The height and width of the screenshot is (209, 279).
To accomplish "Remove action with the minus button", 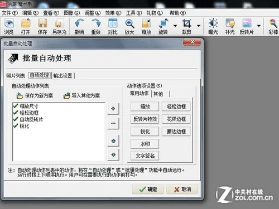I will [x=113, y=123].
